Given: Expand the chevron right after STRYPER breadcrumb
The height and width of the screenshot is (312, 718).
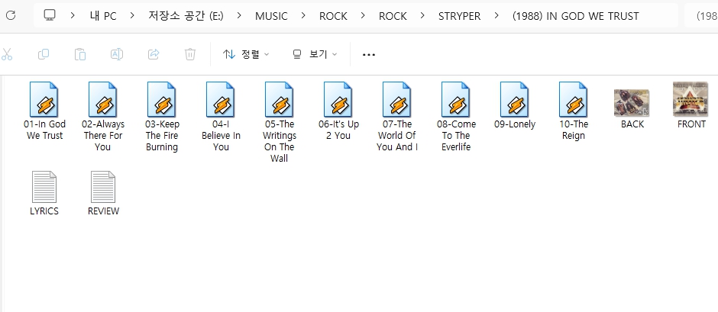Looking at the screenshot, I should click(x=497, y=16).
